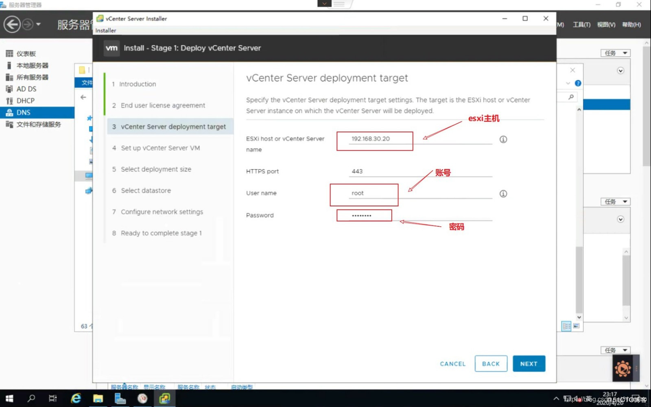
Task: Click the dropdown tab at top center of screen
Action: [x=324, y=4]
